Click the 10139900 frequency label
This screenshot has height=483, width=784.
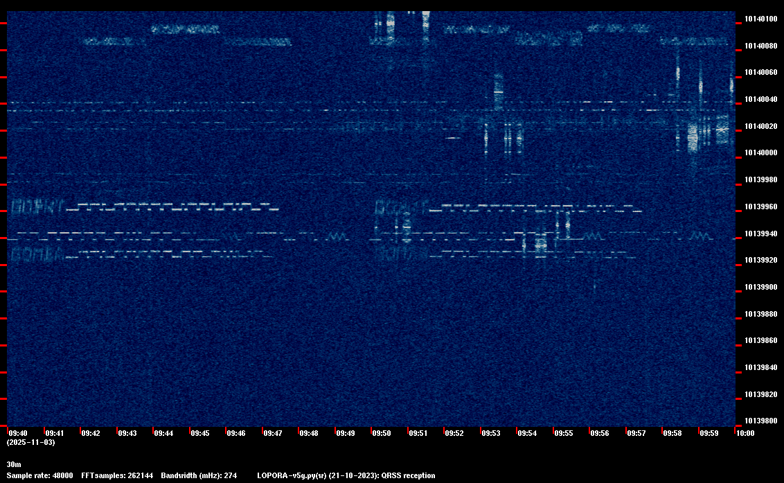(761, 288)
